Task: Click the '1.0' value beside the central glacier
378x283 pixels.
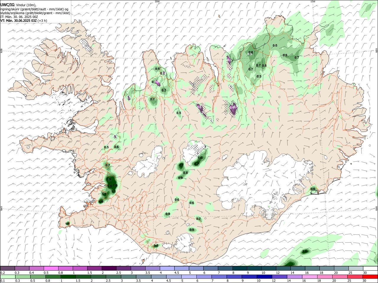Action: pos(200,158)
